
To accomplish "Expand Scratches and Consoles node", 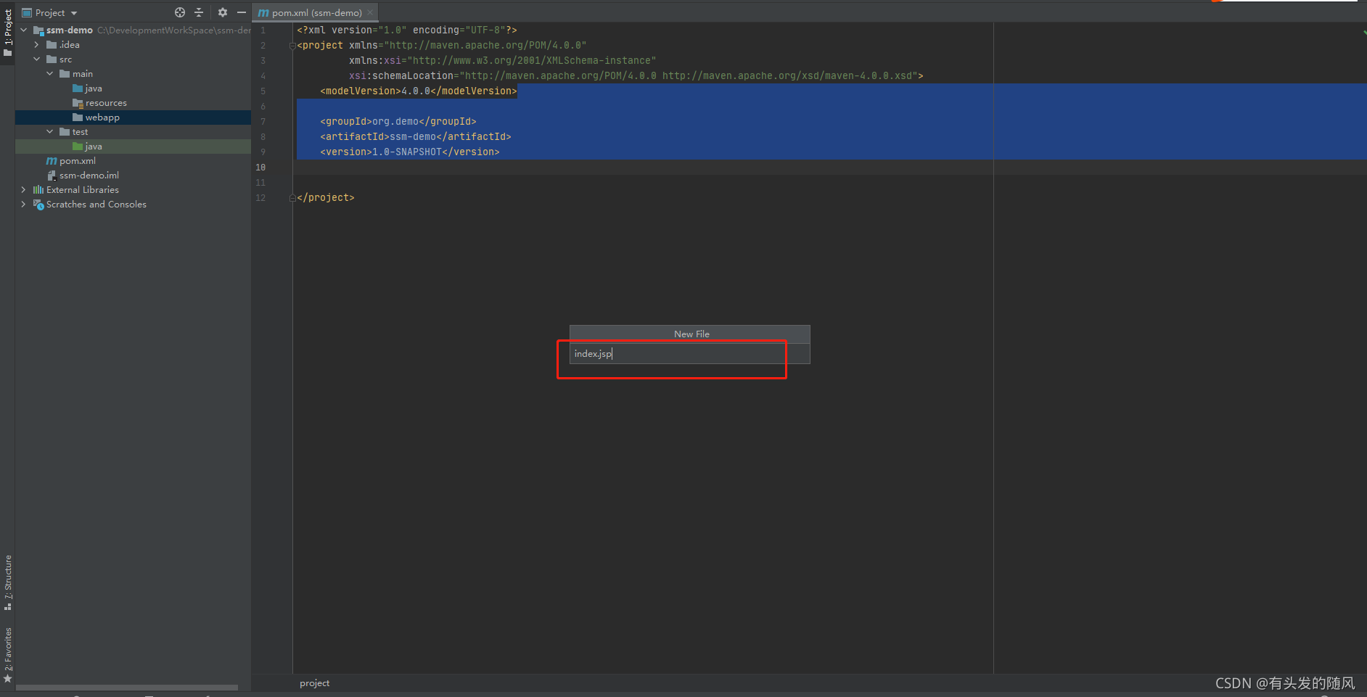I will 24,204.
